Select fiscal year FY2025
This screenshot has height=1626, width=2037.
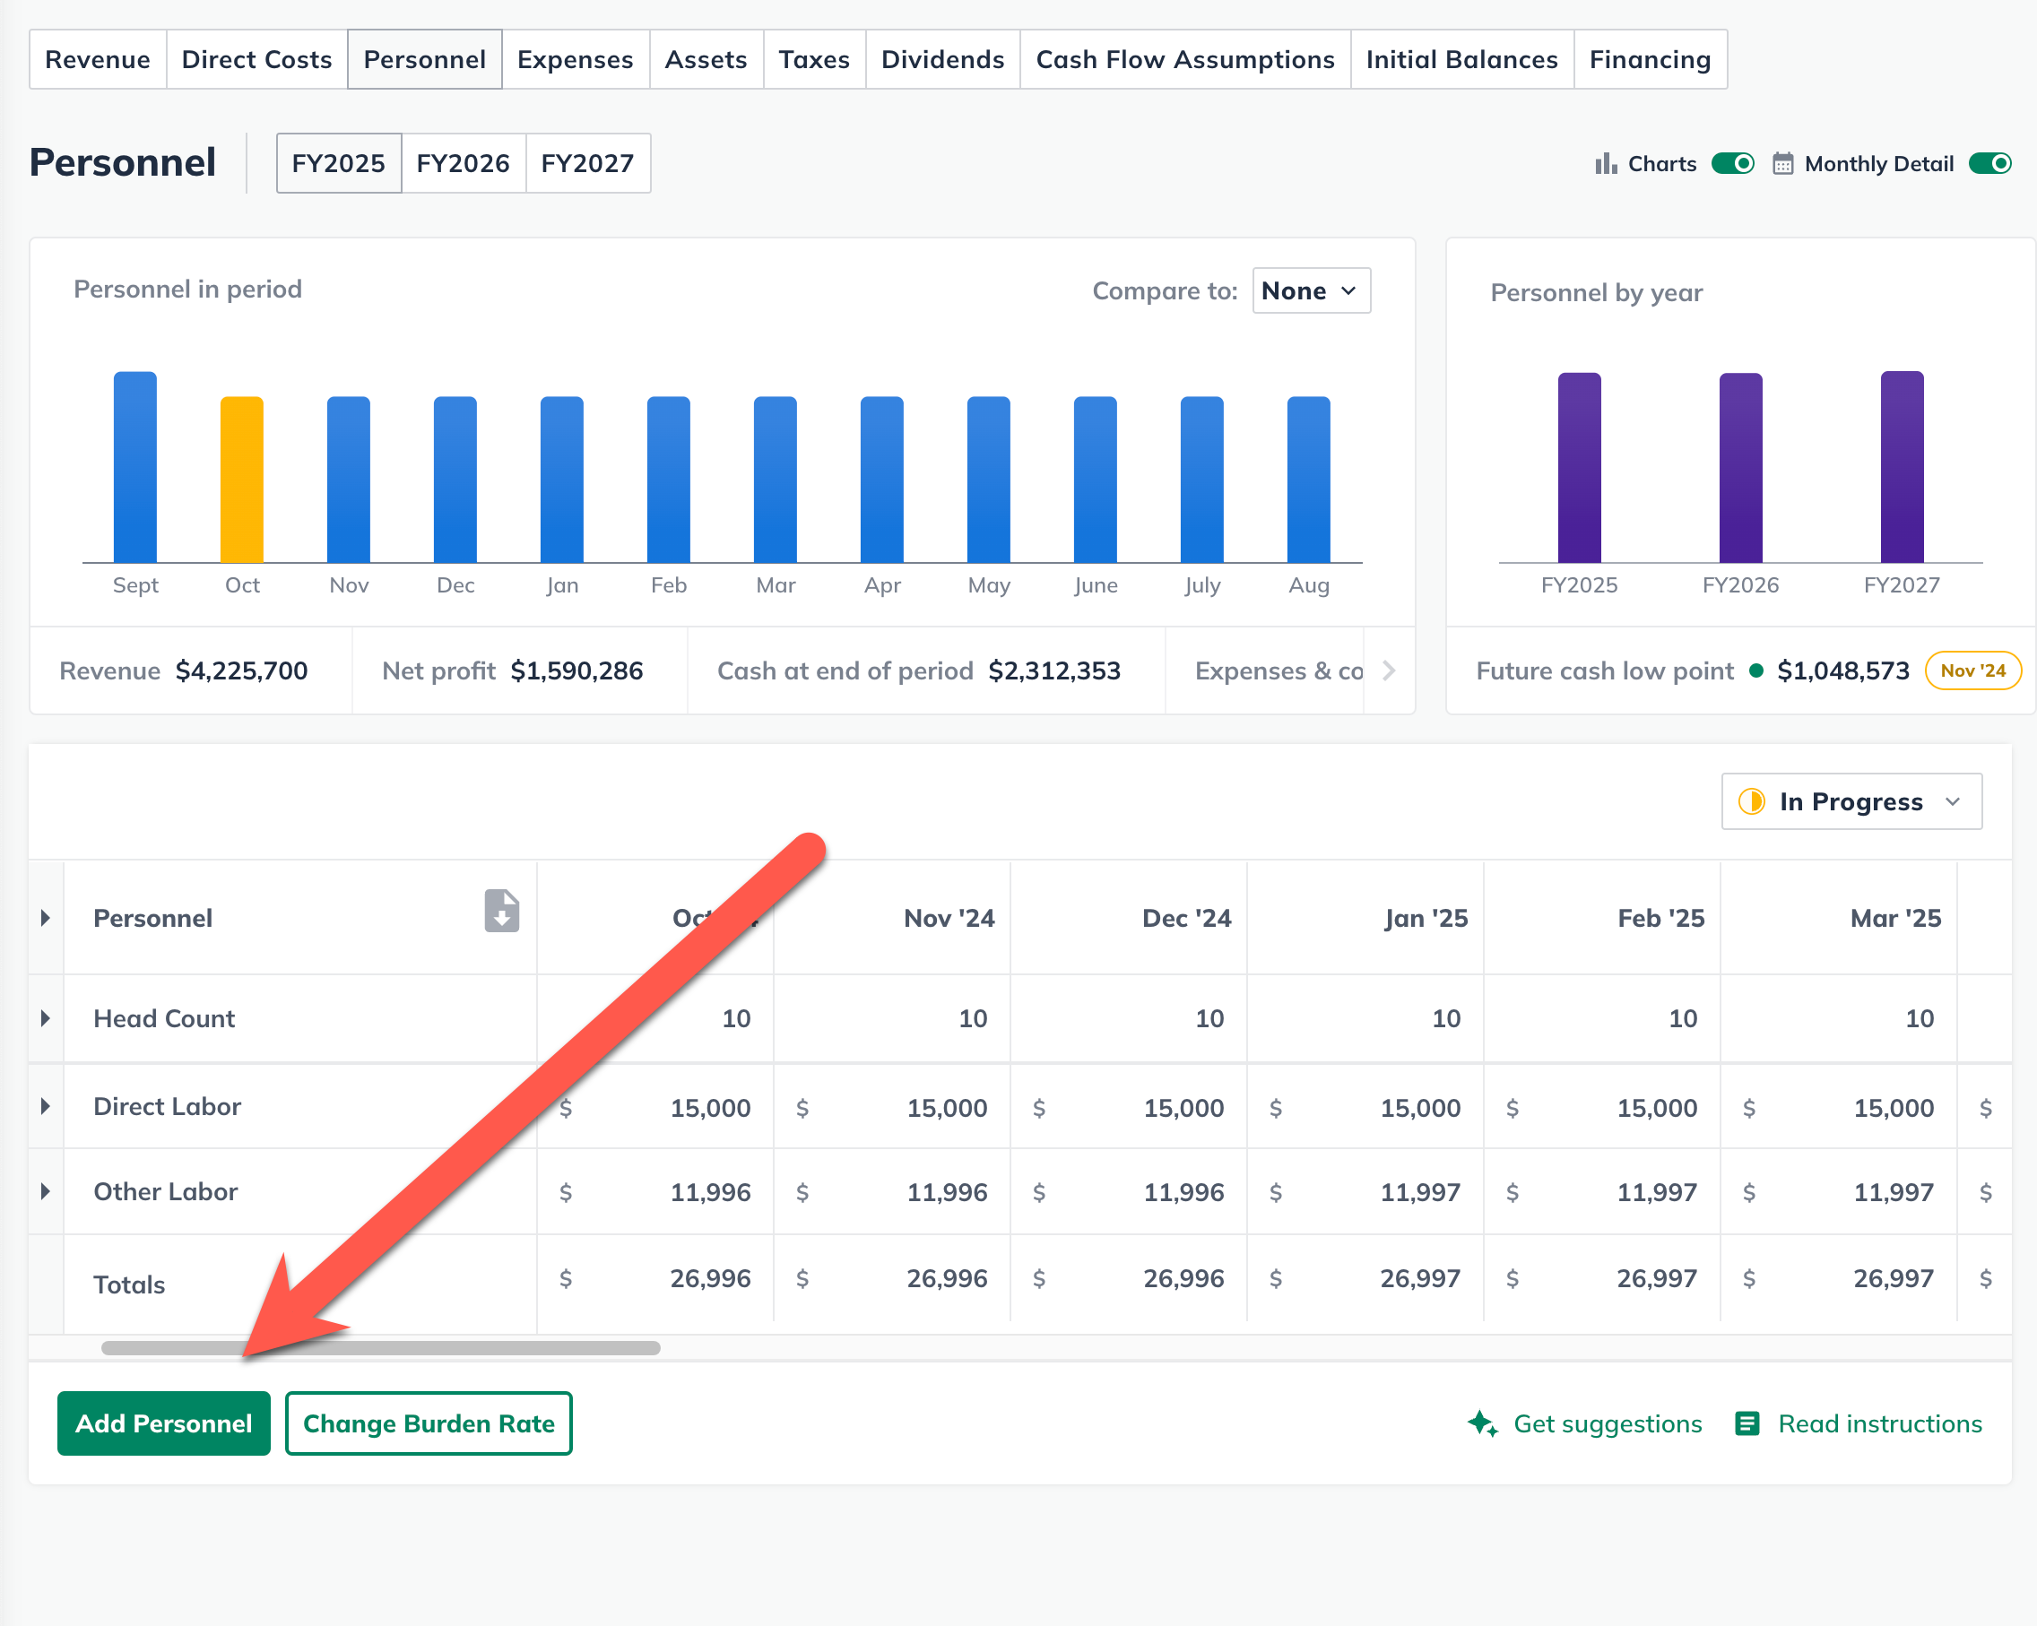[338, 163]
